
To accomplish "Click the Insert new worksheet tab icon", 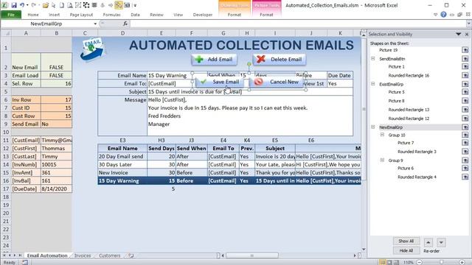I will coord(131,255).
